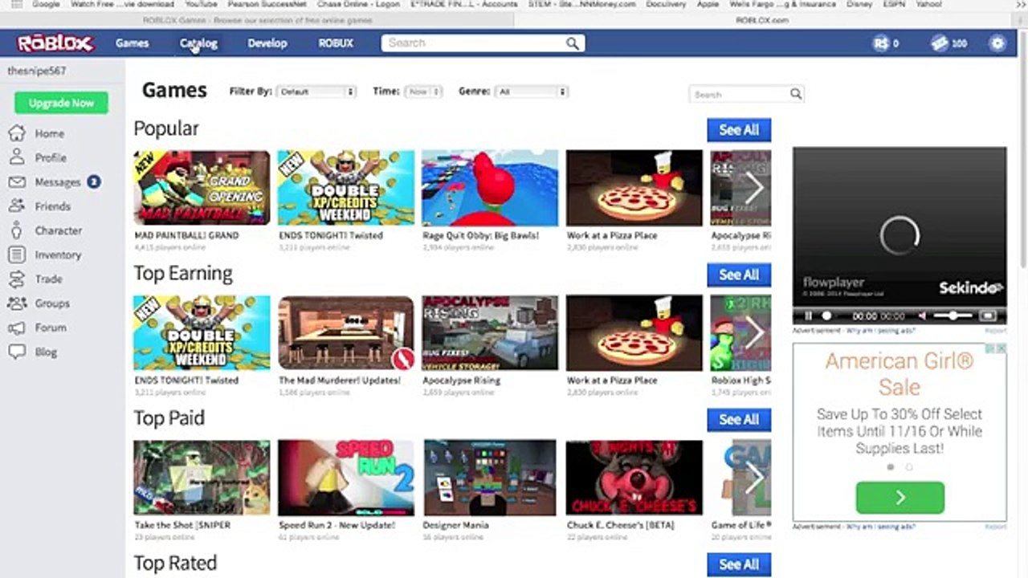Click the Groups sidebar icon
Screen dimensions: 1028x578
17,303
